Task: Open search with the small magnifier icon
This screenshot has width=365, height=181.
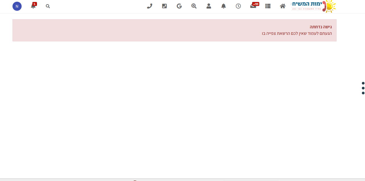Action: click(48, 6)
